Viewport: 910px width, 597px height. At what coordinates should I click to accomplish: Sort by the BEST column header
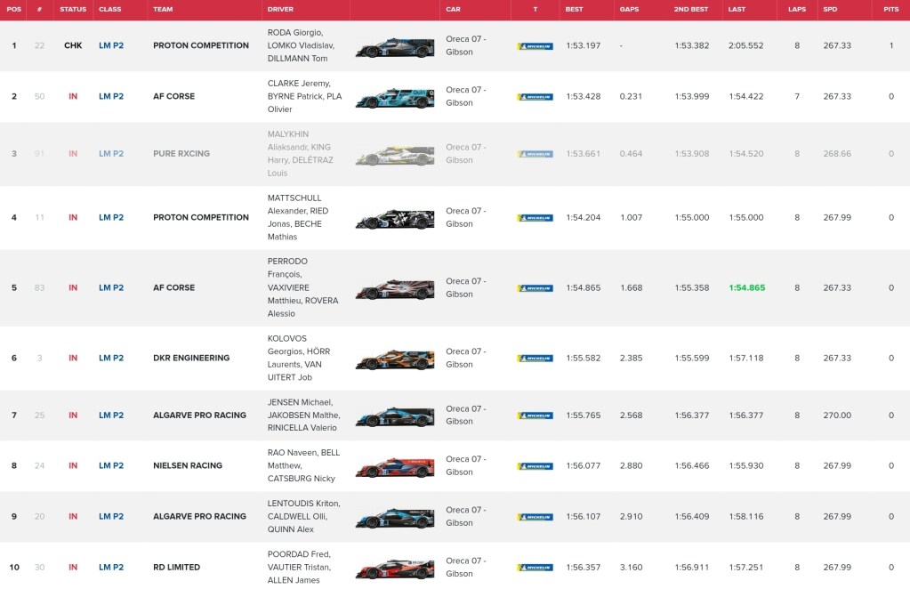coord(575,9)
